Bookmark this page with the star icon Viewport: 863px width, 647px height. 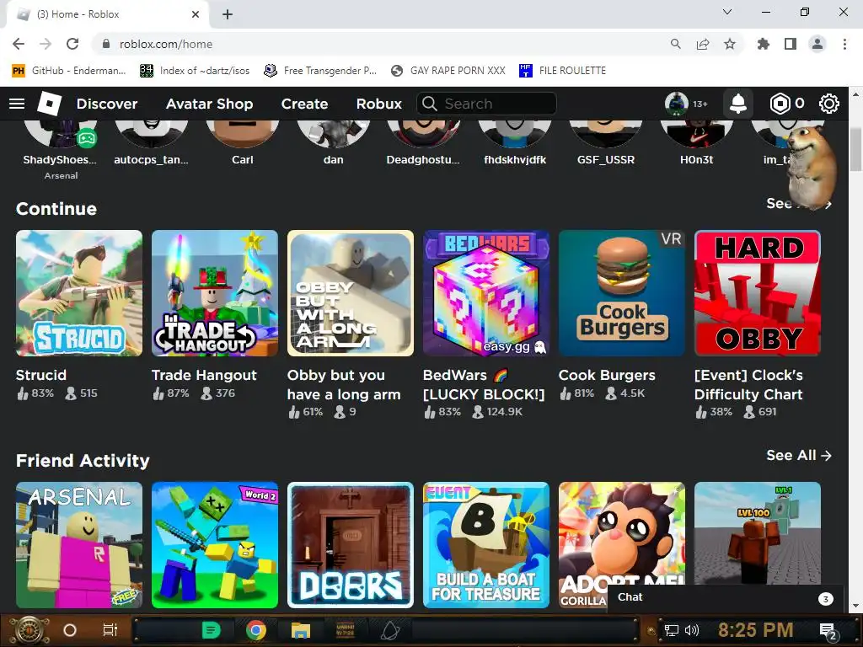(x=730, y=44)
